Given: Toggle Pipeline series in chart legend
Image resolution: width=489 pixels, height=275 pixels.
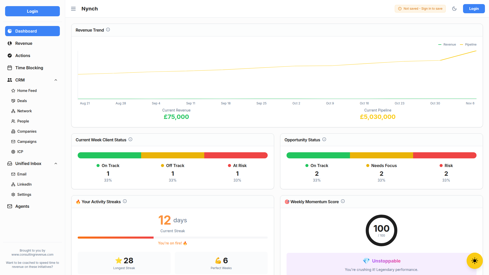Looking at the screenshot, I should pyautogui.click(x=468, y=45).
